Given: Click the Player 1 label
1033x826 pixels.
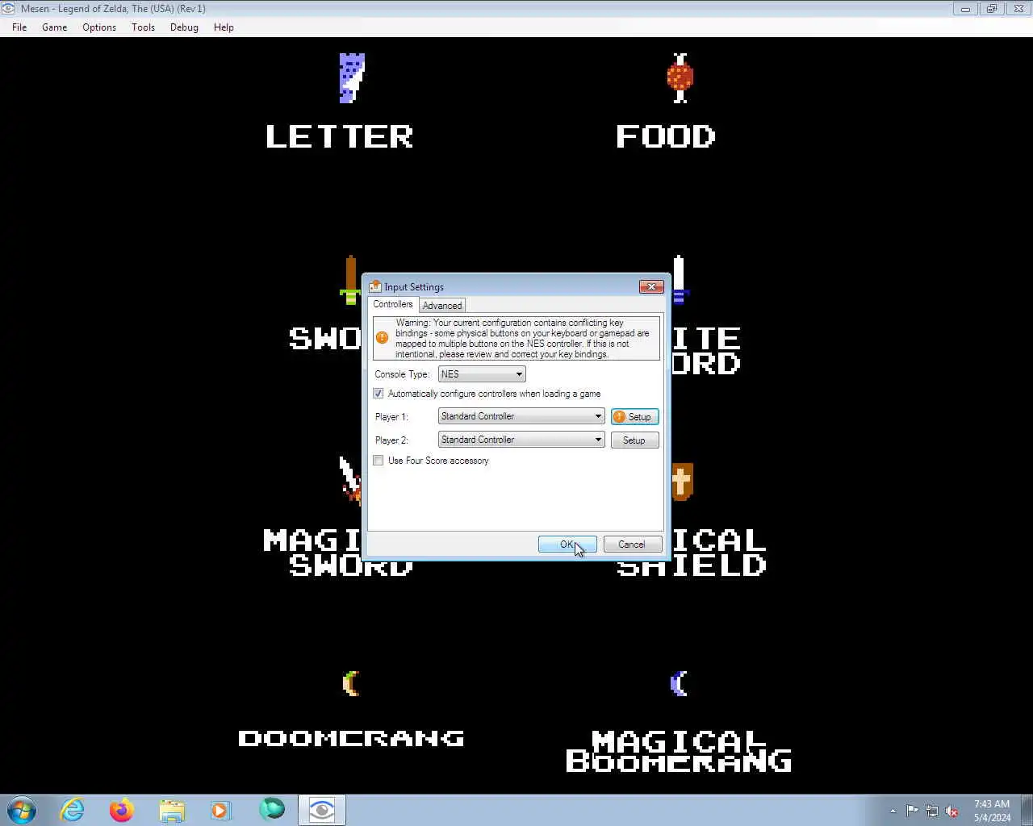Looking at the screenshot, I should [x=391, y=417].
